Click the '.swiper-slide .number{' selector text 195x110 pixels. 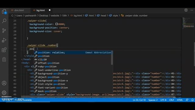tap(42, 45)
